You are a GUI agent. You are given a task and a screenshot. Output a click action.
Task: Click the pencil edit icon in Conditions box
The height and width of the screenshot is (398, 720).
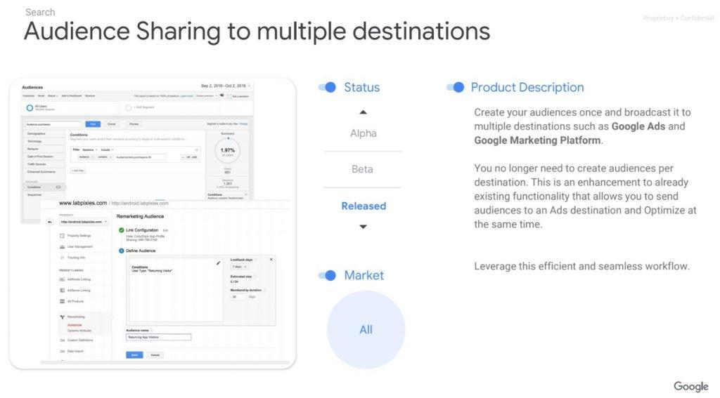pos(218,263)
